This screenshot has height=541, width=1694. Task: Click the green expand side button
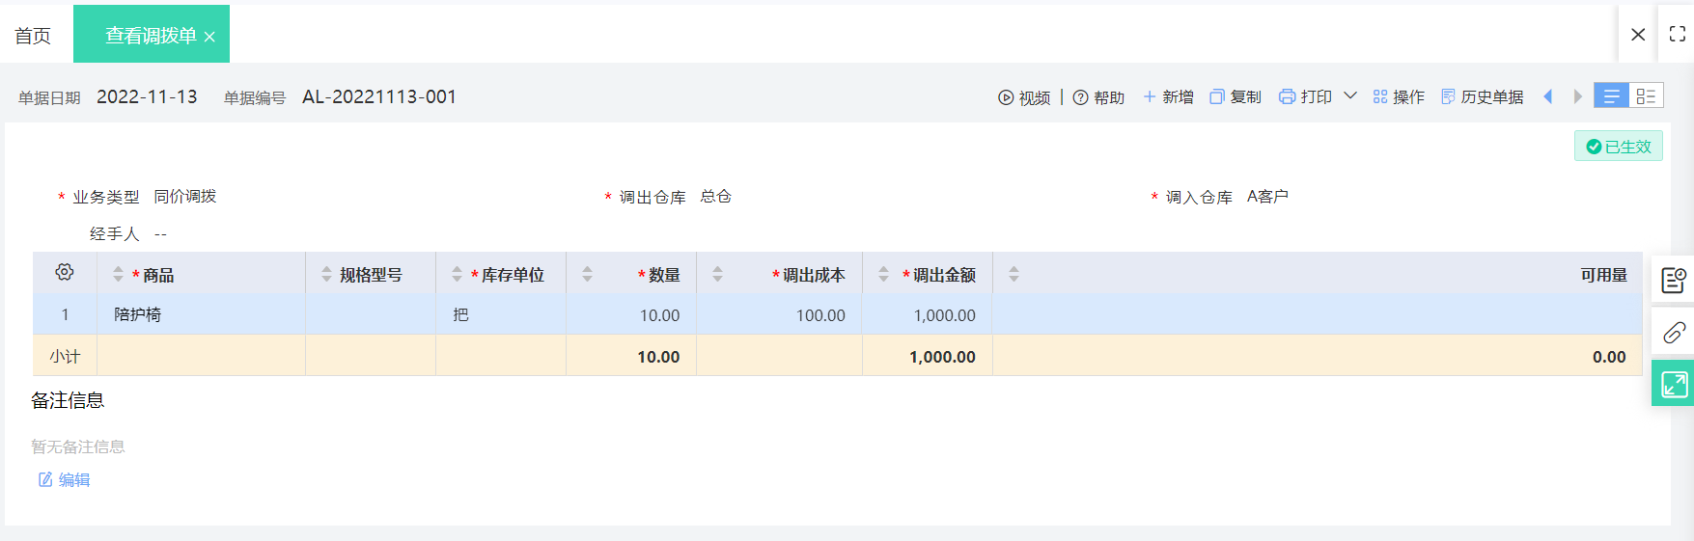coord(1674,384)
